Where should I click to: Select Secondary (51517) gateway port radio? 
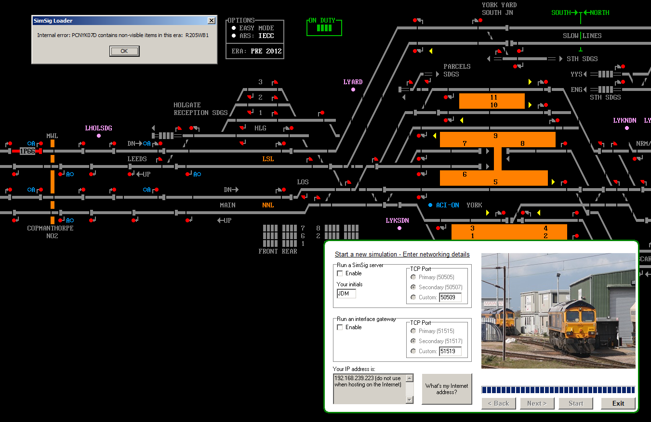tap(413, 341)
